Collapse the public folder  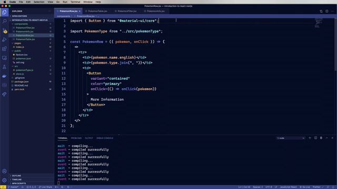pyautogui.click(x=32, y=51)
